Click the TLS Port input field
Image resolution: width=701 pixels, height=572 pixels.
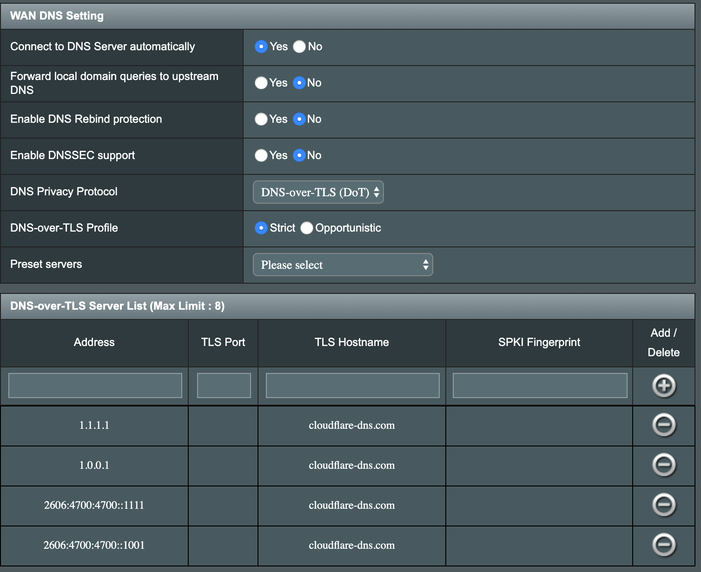pyautogui.click(x=224, y=385)
